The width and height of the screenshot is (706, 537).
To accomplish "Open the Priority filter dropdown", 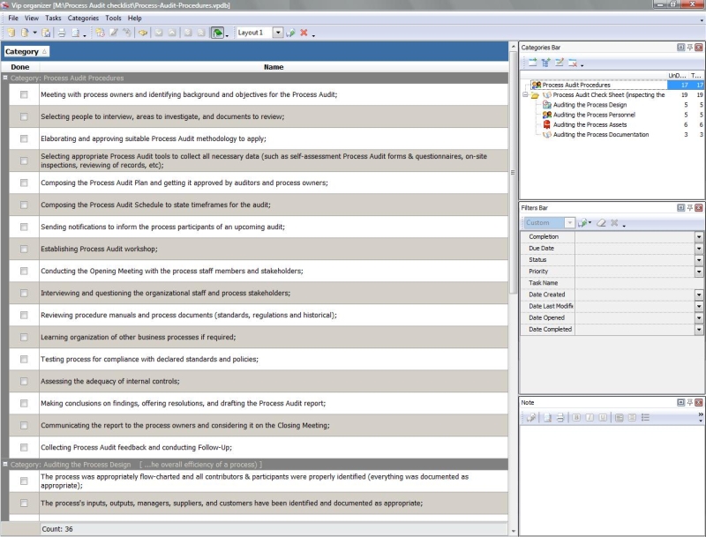I will pos(699,272).
